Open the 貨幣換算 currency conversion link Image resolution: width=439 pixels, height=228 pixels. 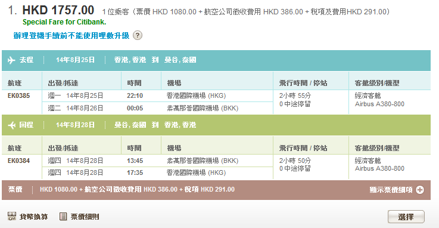33,217
